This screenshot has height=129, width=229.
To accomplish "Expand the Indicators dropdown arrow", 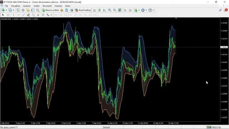I will [x=139, y=10].
